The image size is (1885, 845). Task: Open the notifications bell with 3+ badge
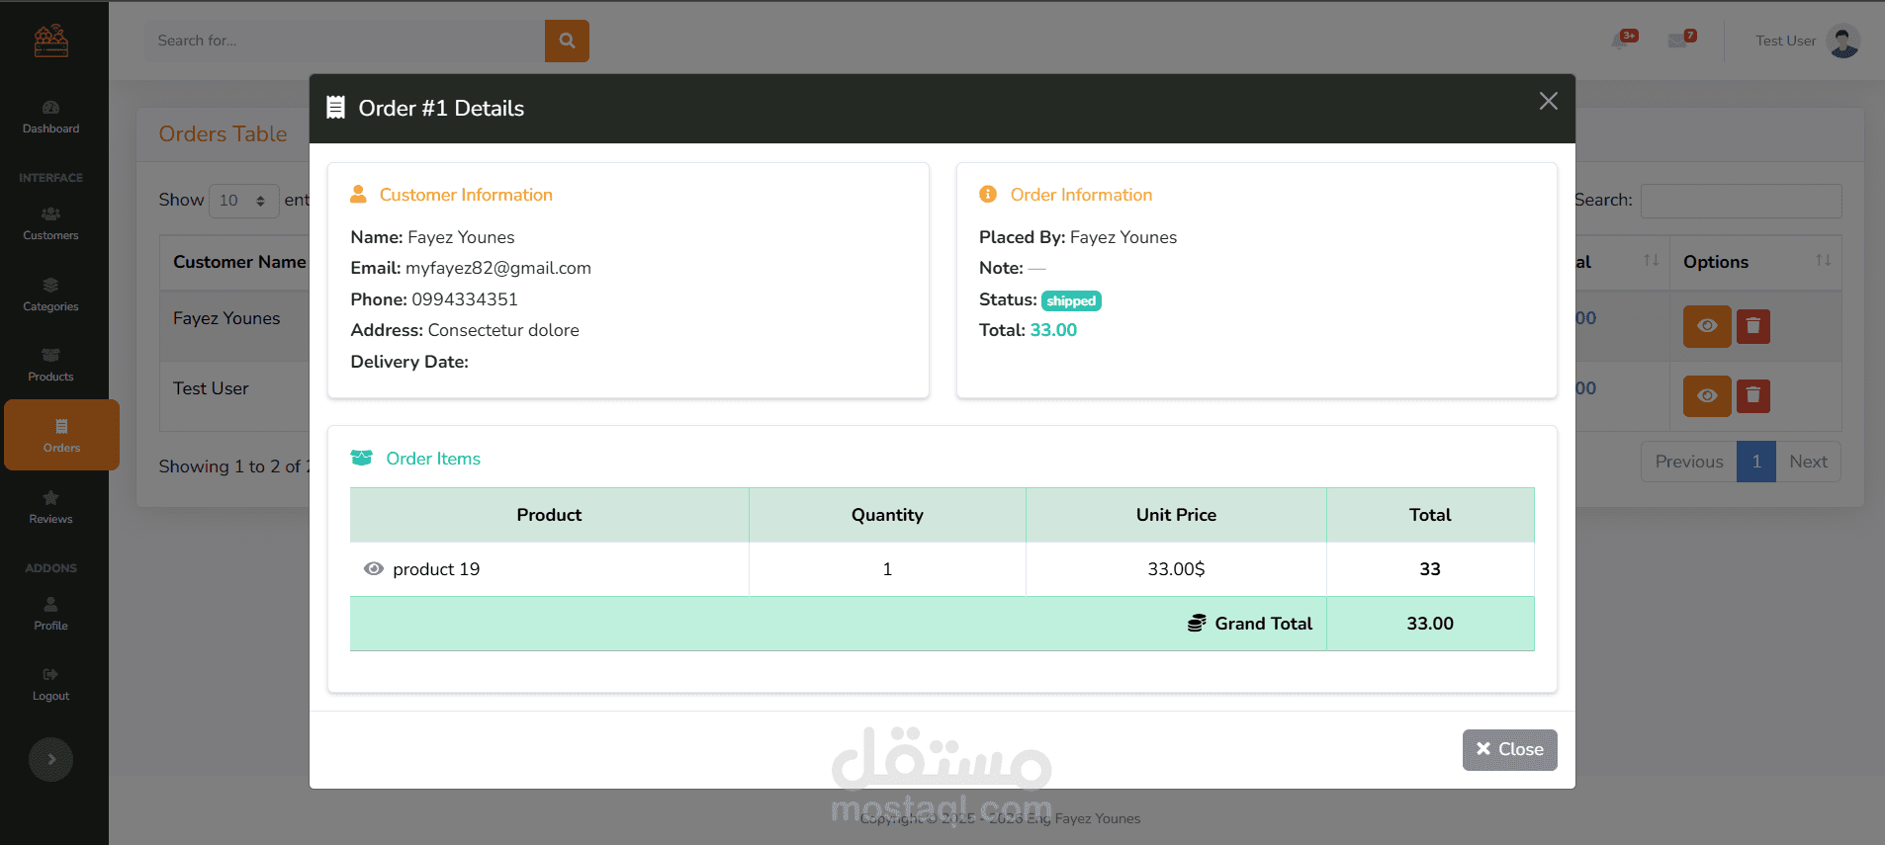tap(1623, 40)
